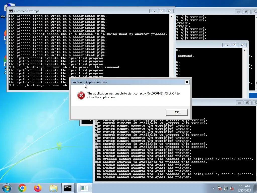Click OK in the Application Error dialog

coord(177,112)
